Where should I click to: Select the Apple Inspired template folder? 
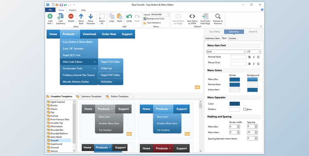pos(56,102)
